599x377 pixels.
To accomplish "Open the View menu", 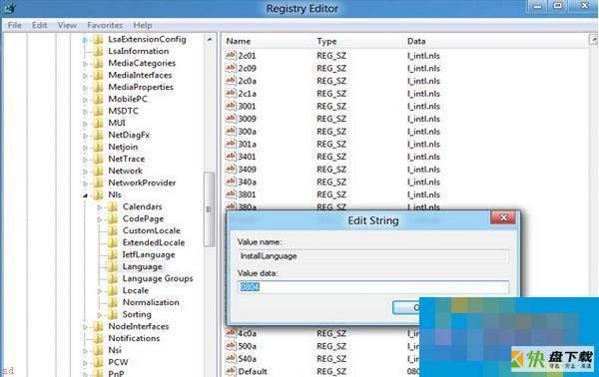I will pos(67,25).
